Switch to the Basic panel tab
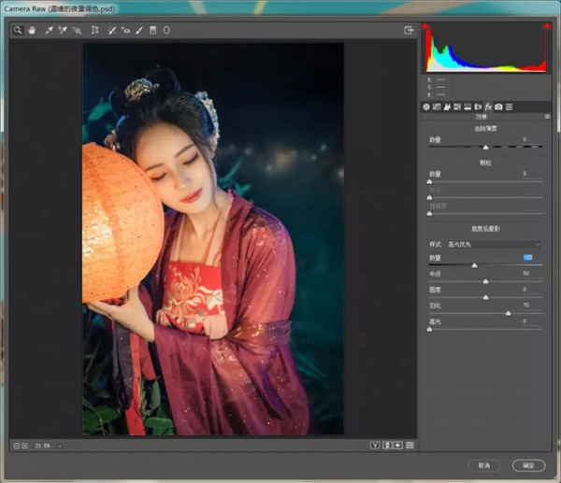The width and height of the screenshot is (561, 483). coord(426,107)
